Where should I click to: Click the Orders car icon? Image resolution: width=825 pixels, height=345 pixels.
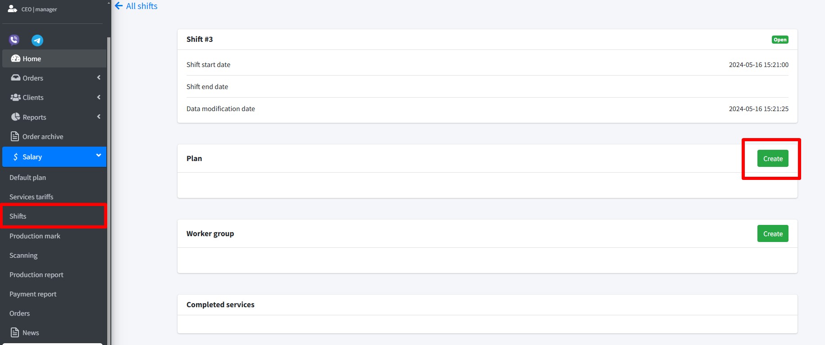point(16,78)
